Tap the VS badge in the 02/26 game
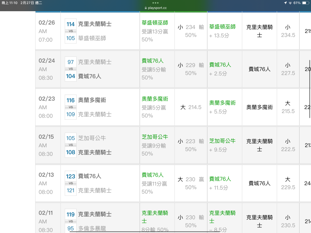 point(71,31)
